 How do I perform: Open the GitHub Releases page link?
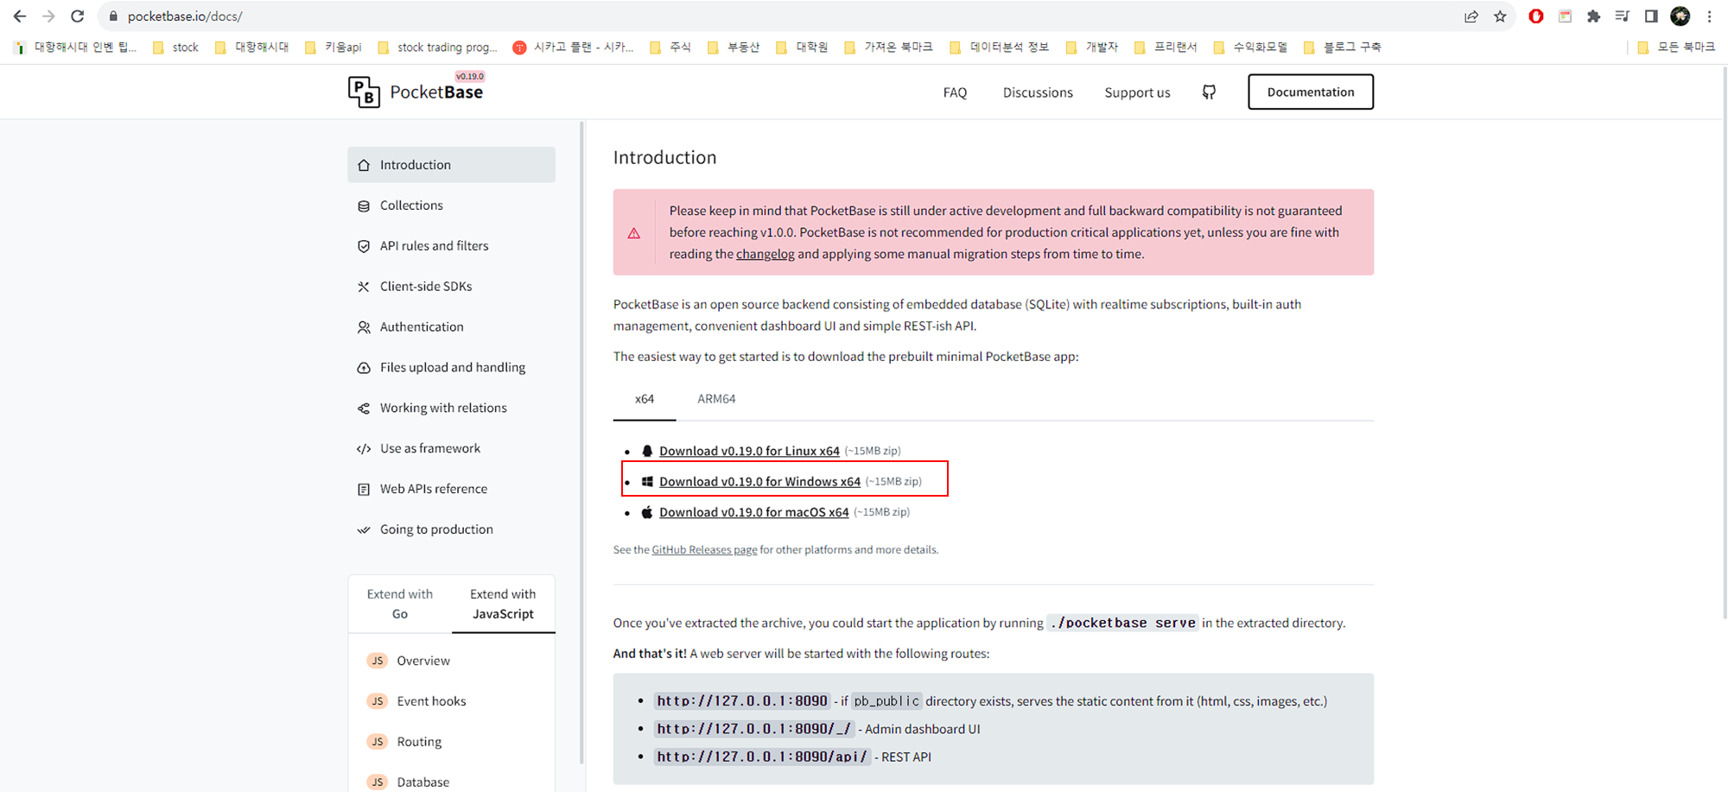pos(704,549)
